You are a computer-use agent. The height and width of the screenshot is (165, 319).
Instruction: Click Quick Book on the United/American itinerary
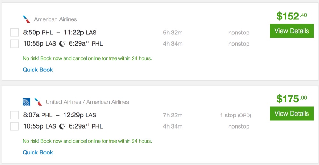point(38,152)
